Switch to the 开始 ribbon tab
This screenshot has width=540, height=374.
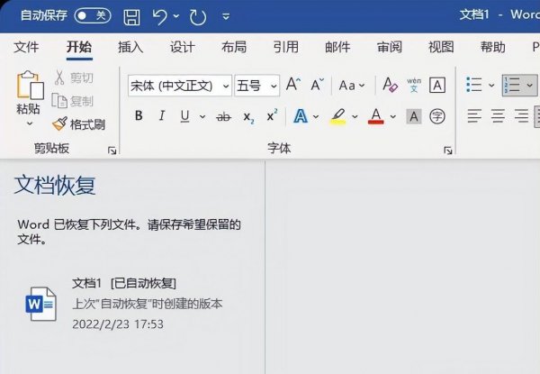pos(79,47)
